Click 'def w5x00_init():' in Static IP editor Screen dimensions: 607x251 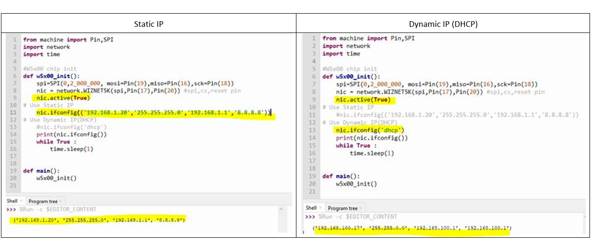point(52,76)
